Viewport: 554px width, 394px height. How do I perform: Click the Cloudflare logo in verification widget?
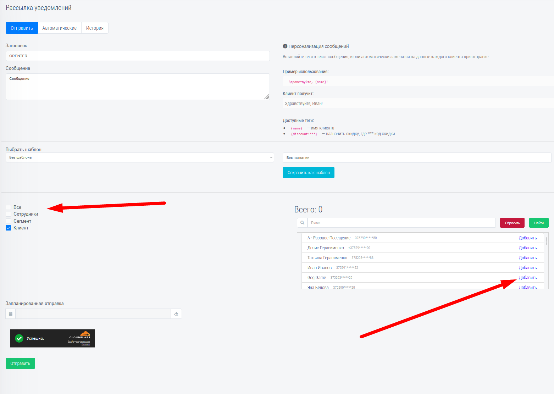(x=84, y=334)
